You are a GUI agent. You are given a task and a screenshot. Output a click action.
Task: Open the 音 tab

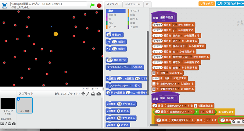click(x=147, y=4)
